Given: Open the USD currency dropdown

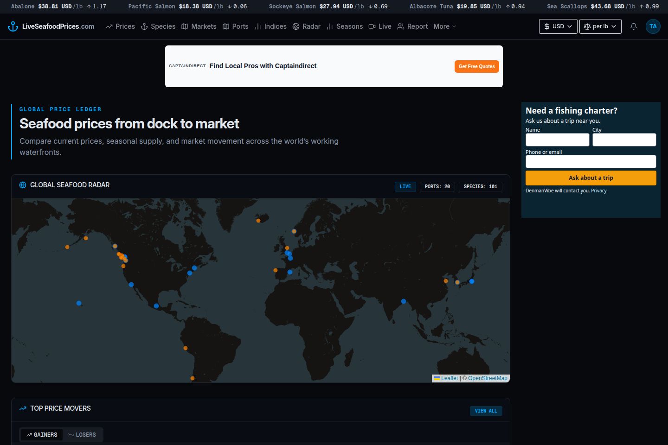Looking at the screenshot, I should click(558, 26).
